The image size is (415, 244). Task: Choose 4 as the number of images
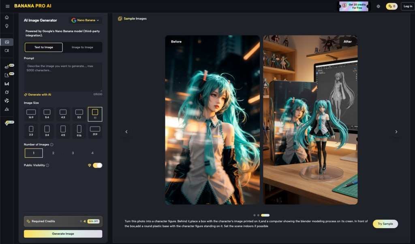click(92, 153)
